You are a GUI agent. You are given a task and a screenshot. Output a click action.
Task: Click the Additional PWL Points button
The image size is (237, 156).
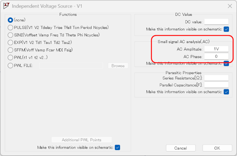(82, 140)
